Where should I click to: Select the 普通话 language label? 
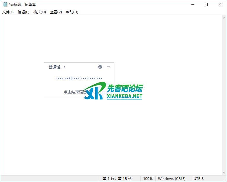tap(54, 67)
